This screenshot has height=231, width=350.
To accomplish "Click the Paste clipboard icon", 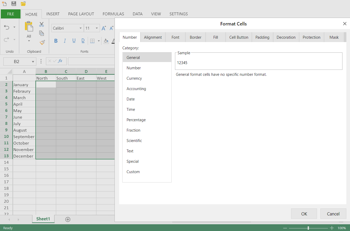I will [29, 27].
